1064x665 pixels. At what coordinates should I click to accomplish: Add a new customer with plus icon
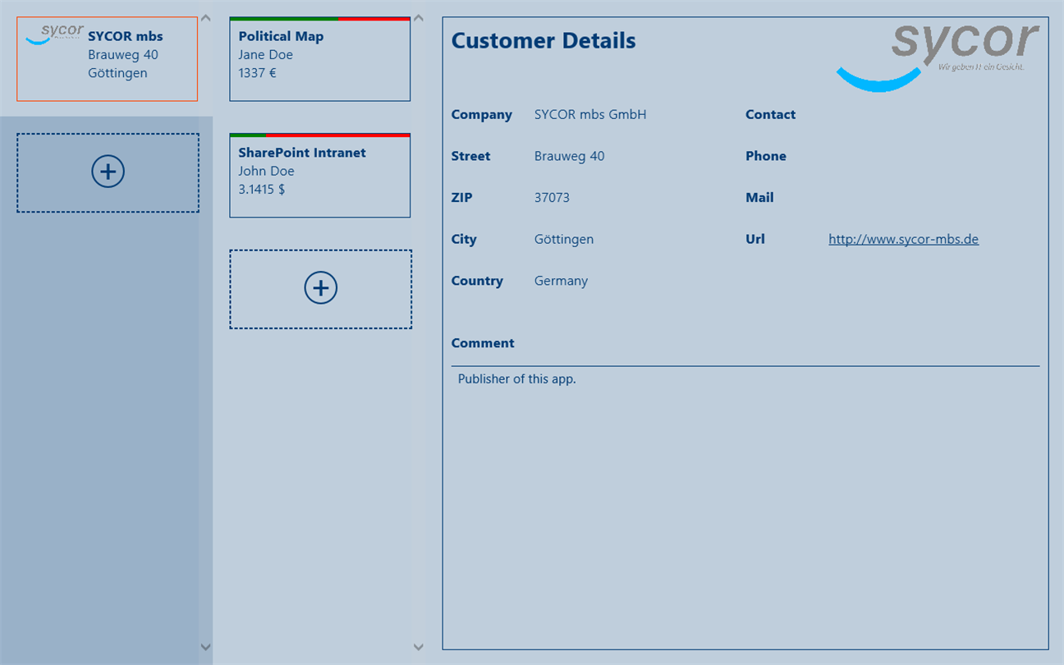108,172
